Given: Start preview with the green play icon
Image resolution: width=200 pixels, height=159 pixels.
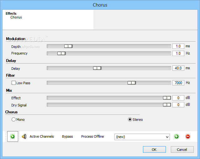Looking at the screenshot, I should pyautogui.click(x=13, y=136).
